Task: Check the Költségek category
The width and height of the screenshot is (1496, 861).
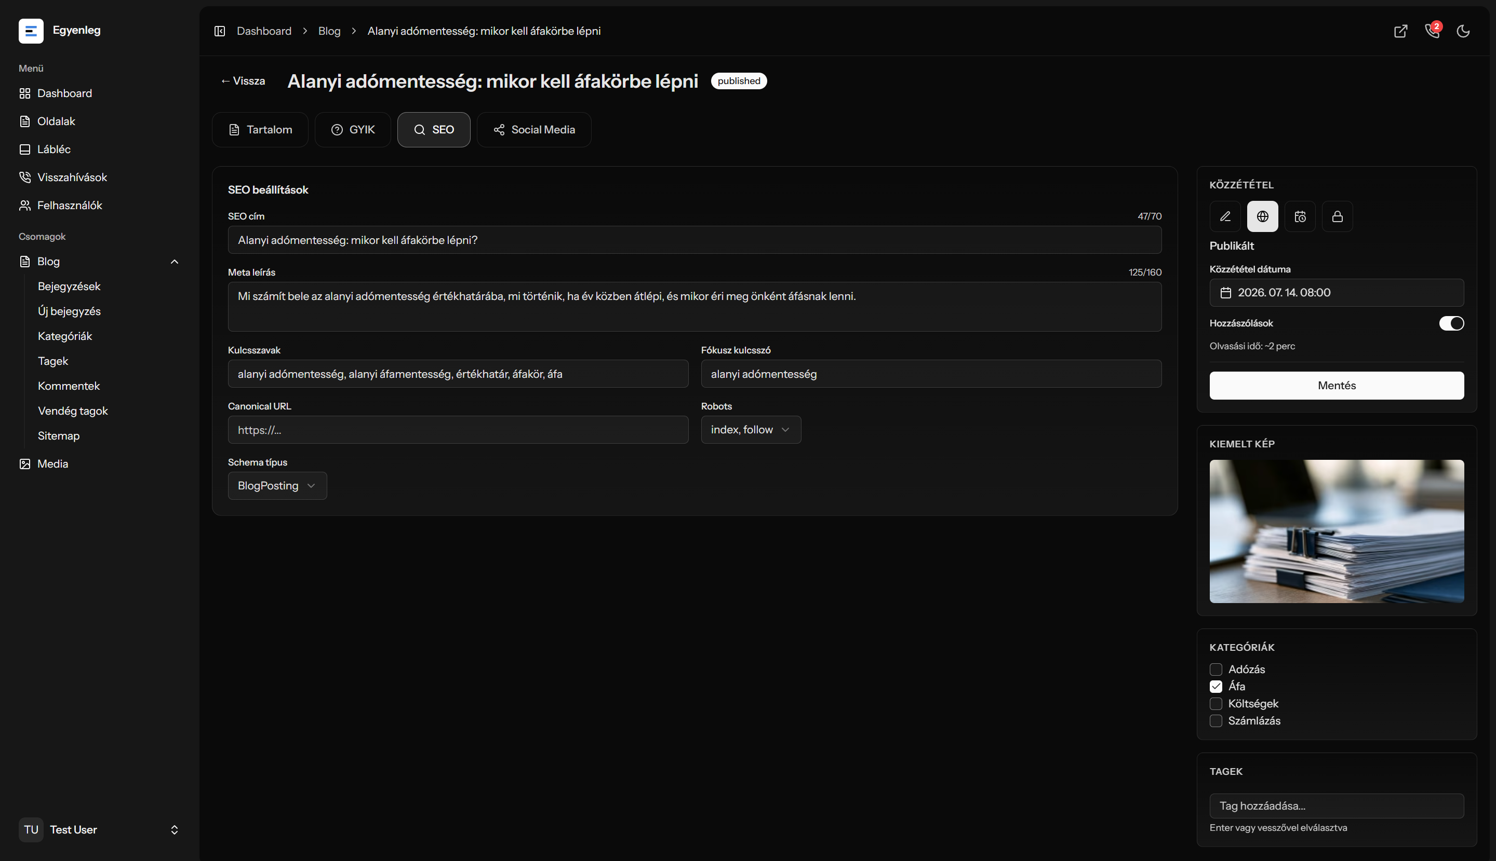Action: point(1215,704)
